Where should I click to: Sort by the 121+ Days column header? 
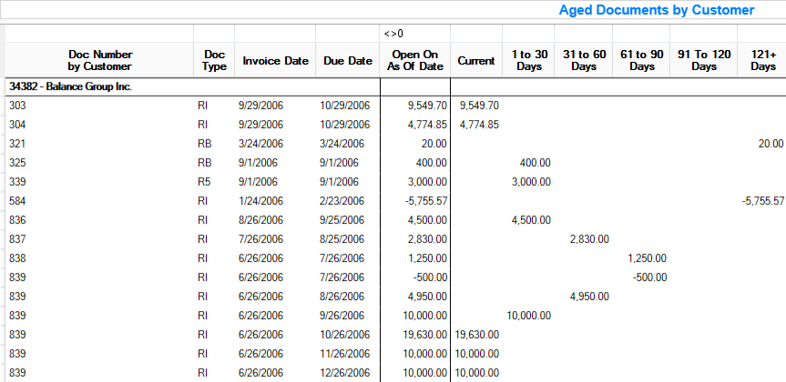[x=762, y=60]
